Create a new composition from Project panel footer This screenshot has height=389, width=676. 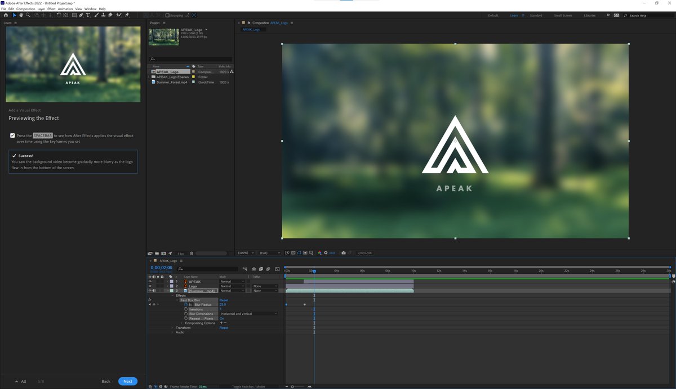click(x=163, y=254)
